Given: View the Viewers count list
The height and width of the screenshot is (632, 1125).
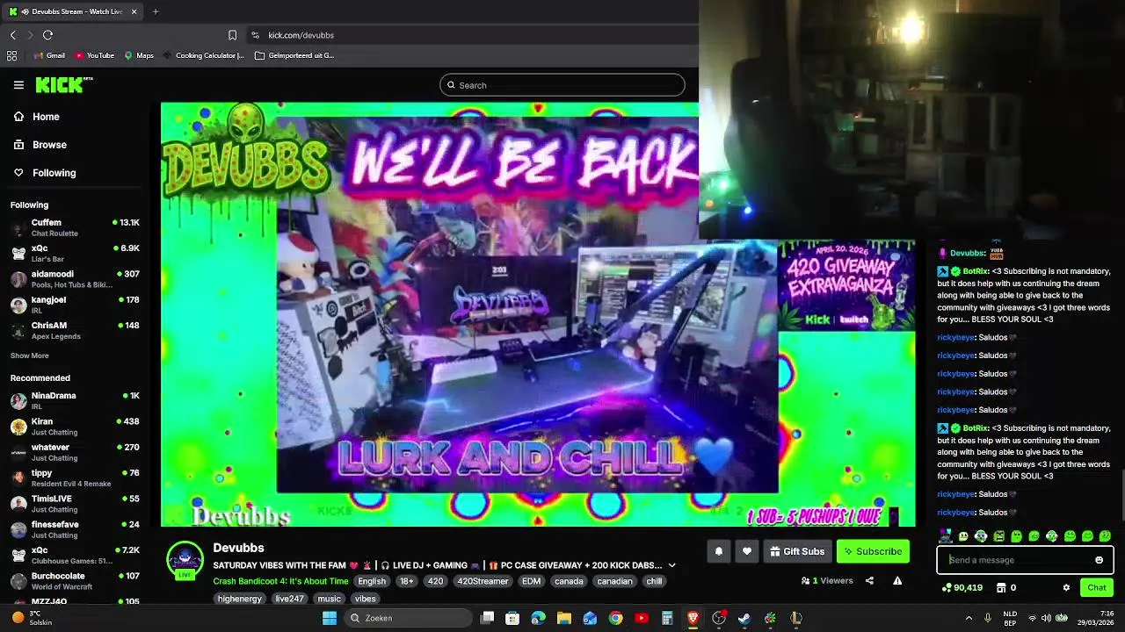Looking at the screenshot, I should pos(827,580).
